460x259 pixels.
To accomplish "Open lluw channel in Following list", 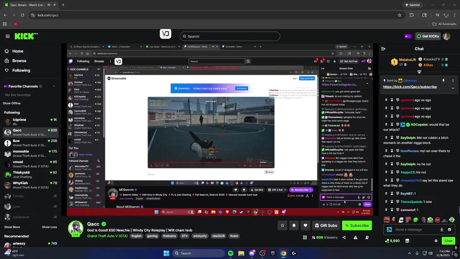I will (x=30, y=143).
